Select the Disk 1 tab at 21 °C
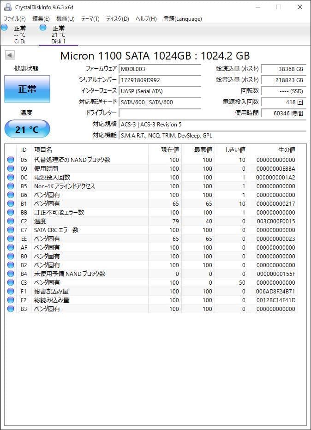 point(59,35)
